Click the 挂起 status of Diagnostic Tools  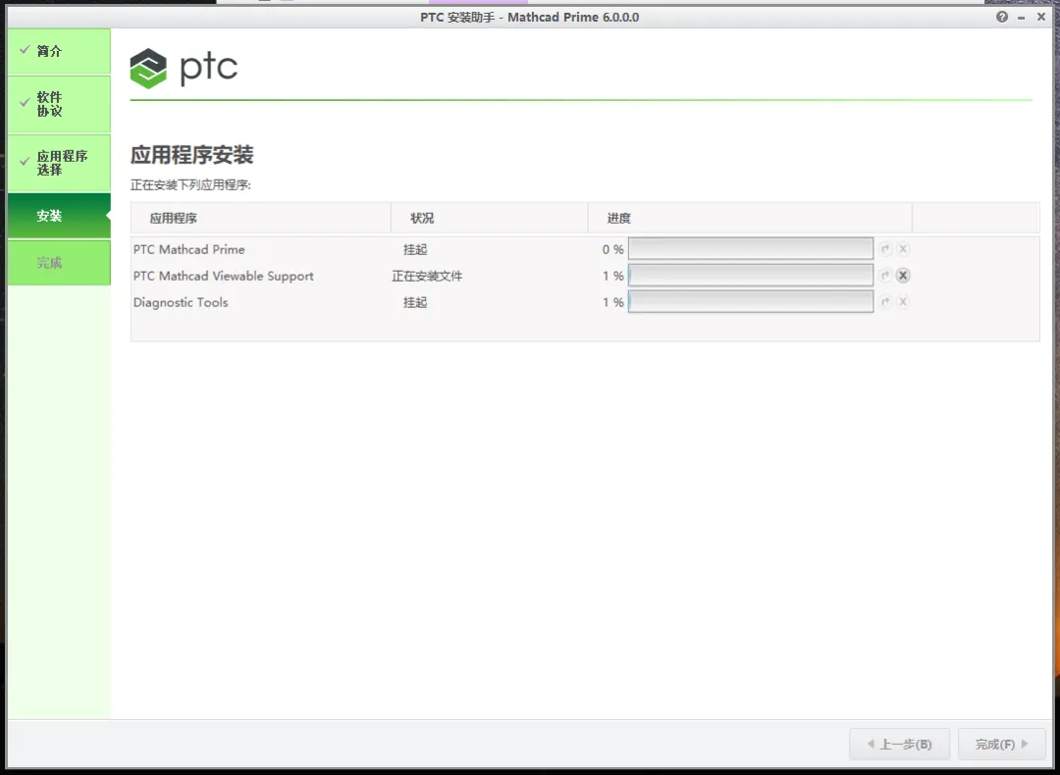coord(415,302)
